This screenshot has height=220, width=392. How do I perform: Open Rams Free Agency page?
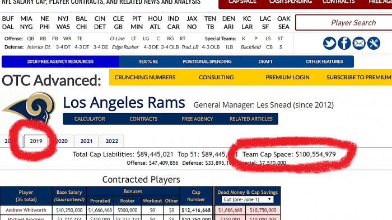197,119
